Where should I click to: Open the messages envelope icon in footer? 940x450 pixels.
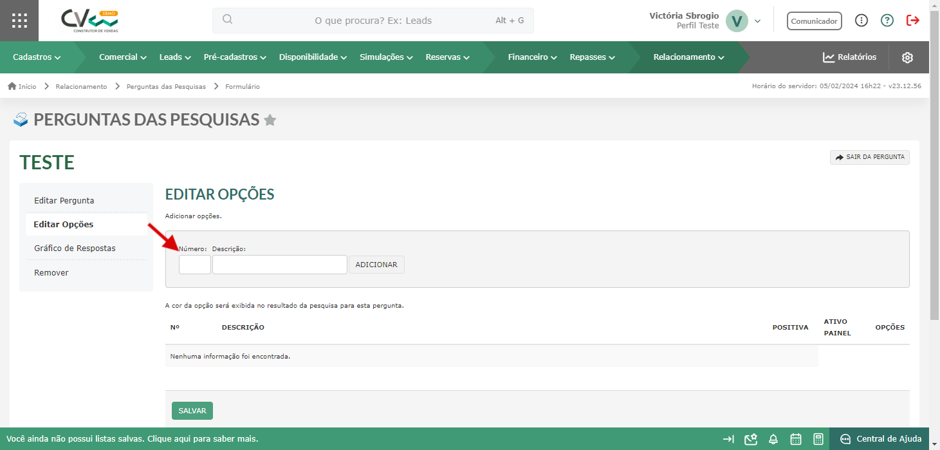(x=751, y=439)
